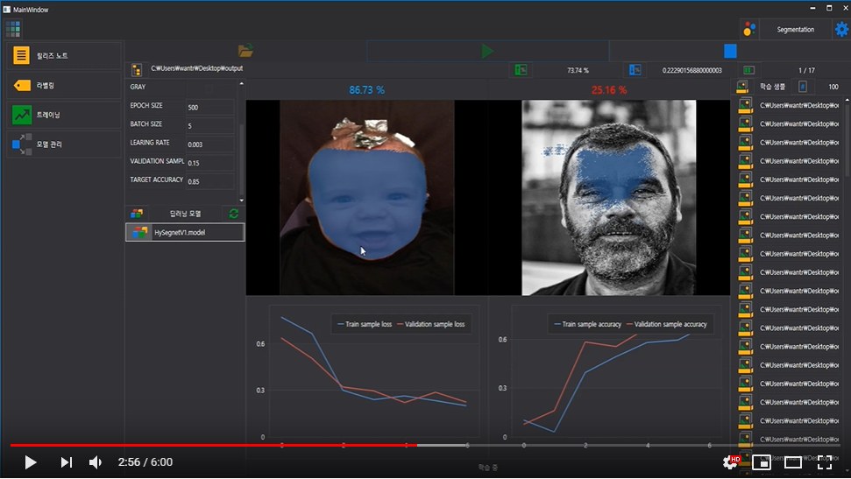Image resolution: width=851 pixels, height=479 pixels.
Task: Open settings with the blue gear icon
Action: (x=841, y=29)
